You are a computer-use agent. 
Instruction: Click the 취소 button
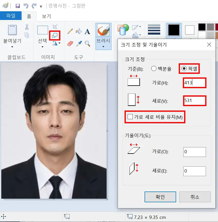pyautogui.click(x=195, y=197)
